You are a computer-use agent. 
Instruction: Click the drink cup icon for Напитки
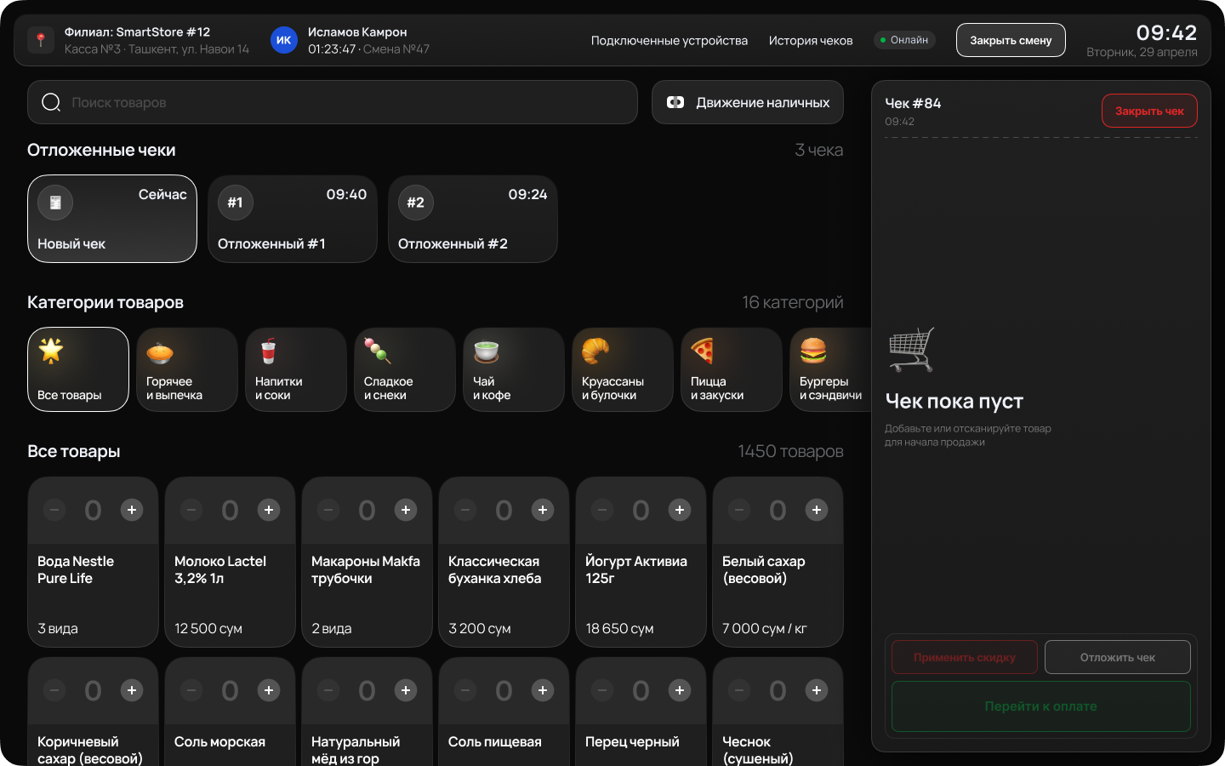269,351
